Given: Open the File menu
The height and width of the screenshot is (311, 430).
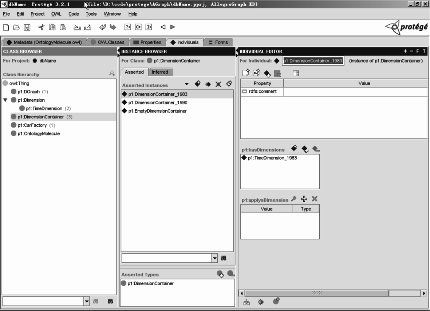Looking at the screenshot, I should [6, 14].
